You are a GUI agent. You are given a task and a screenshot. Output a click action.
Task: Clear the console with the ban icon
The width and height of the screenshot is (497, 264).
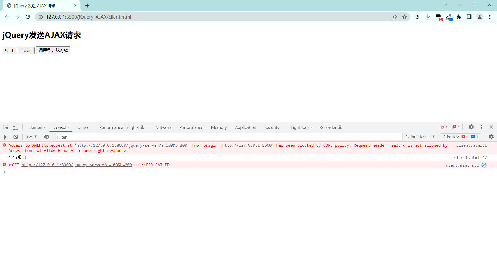pyautogui.click(x=16, y=137)
